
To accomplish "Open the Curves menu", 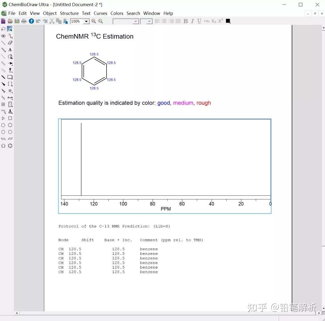I will 101,13.
